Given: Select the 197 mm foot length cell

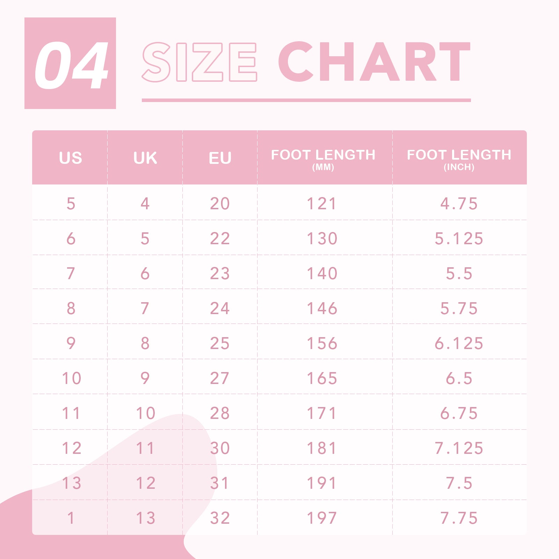Looking at the screenshot, I should coord(322,518).
